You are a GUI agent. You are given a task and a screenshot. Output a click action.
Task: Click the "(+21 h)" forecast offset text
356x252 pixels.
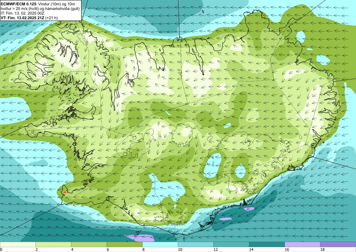52,18
